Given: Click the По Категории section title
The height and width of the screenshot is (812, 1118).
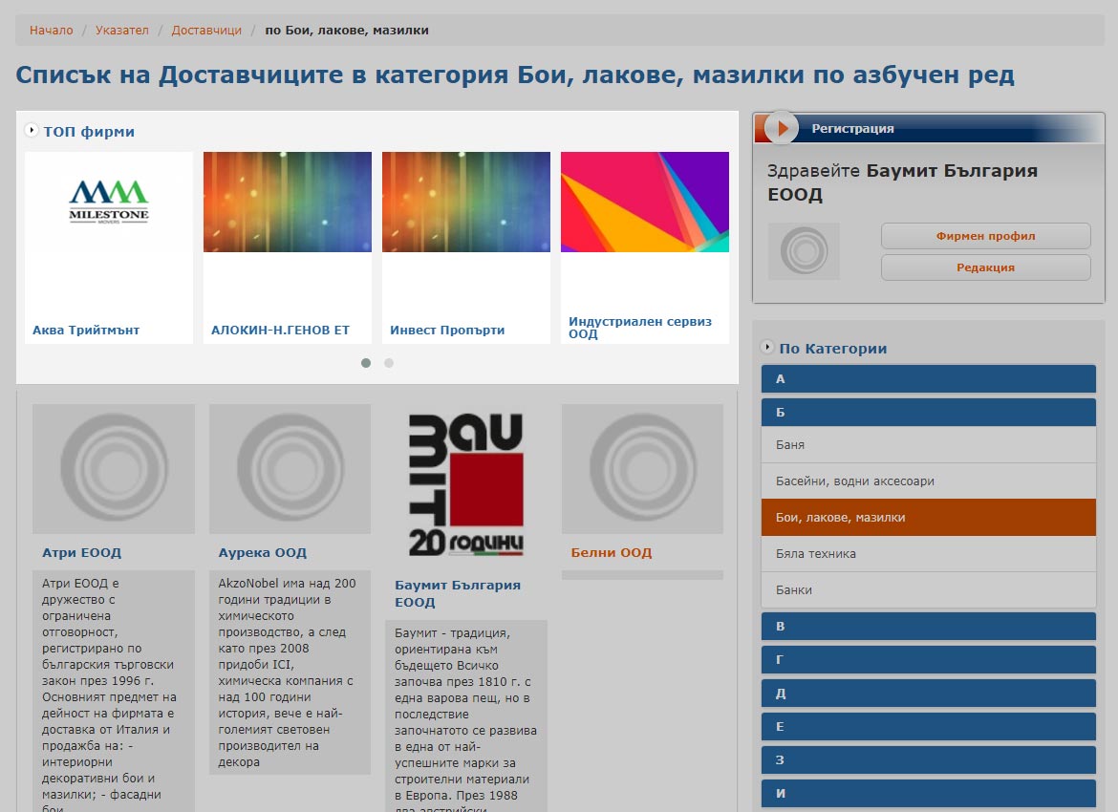Looking at the screenshot, I should click(833, 349).
